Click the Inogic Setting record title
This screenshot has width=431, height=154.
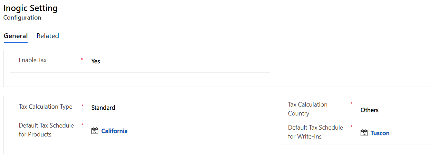30,8
